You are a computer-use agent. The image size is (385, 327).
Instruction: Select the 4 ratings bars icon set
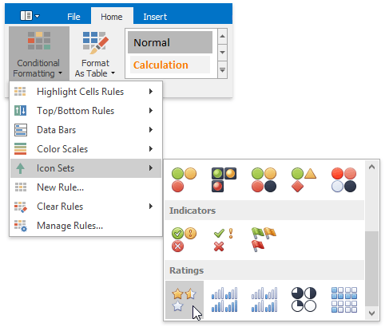224,300
